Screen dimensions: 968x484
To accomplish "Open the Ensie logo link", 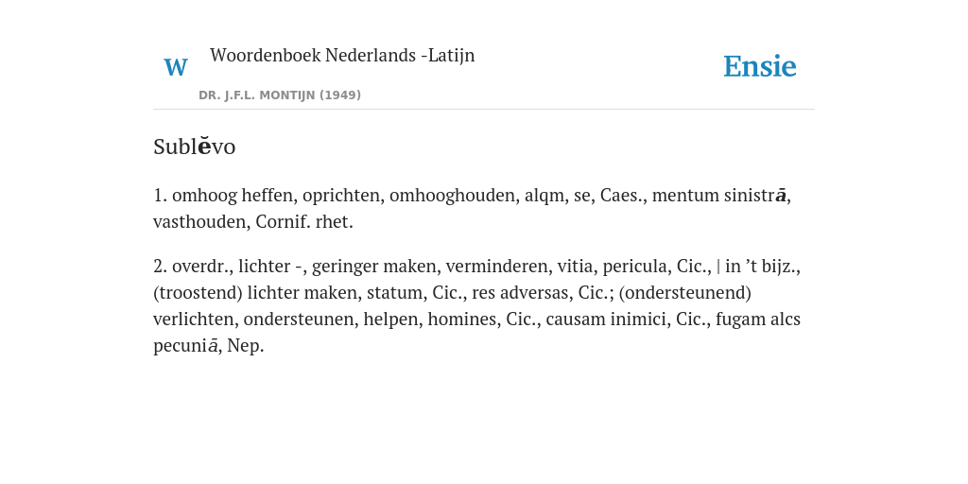I will 760,66.
